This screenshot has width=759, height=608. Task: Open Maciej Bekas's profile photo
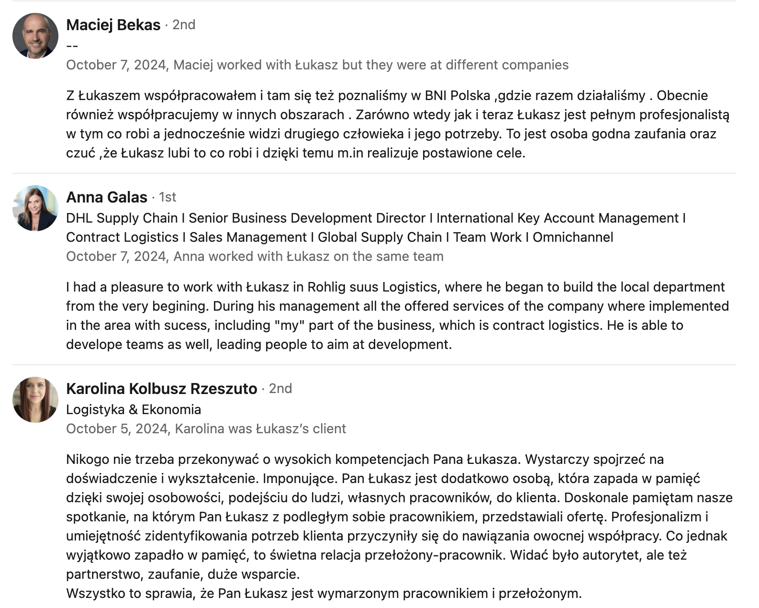[x=35, y=36]
